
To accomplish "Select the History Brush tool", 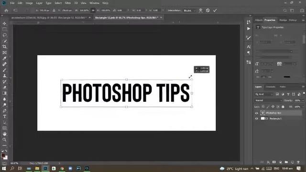I will click(4, 82).
